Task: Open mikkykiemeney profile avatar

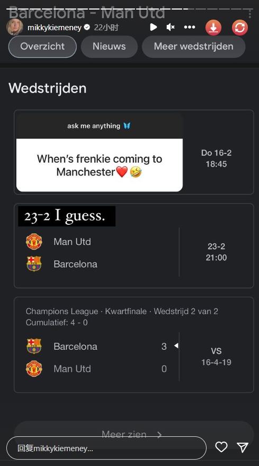Action: [x=15, y=27]
